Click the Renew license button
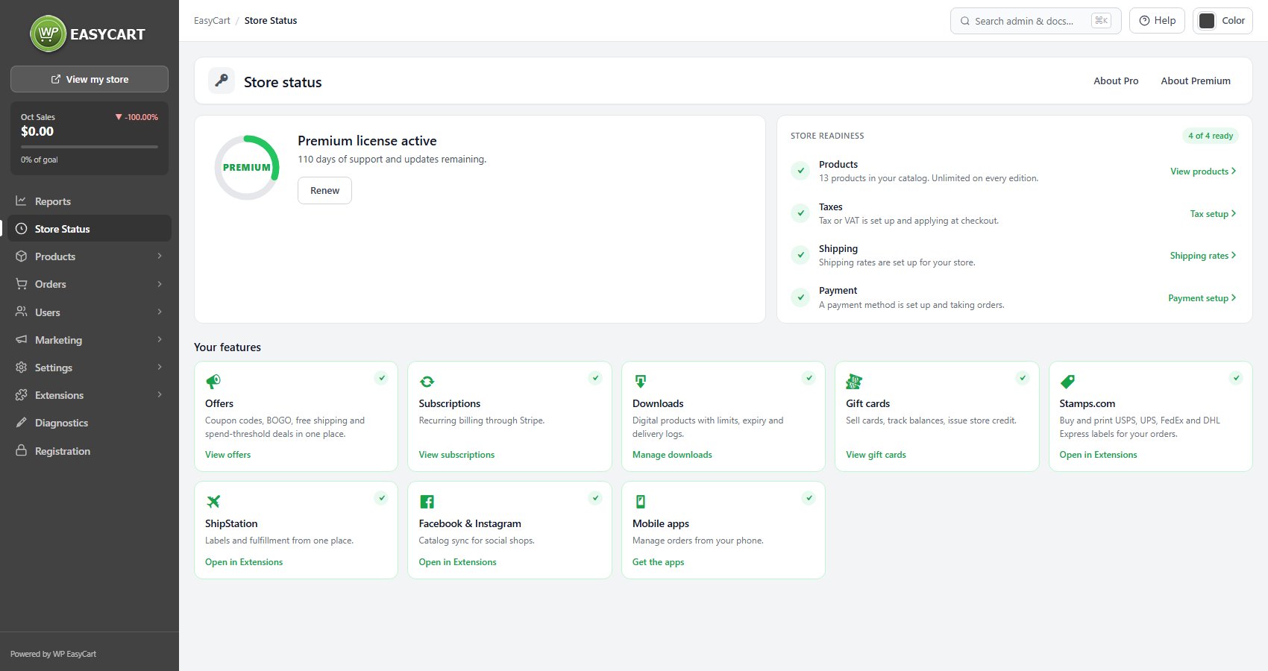The height and width of the screenshot is (671, 1268). click(x=324, y=190)
